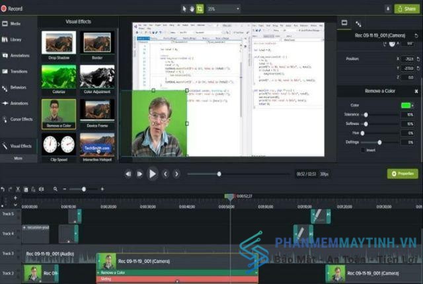Viewport: 423px width, 284px height.
Task: Zoom in timeline with plus button
Action: [x=102, y=189]
